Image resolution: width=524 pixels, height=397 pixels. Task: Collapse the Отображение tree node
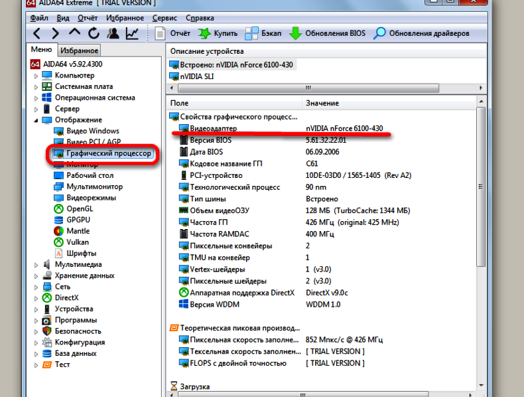pyautogui.click(x=36, y=120)
